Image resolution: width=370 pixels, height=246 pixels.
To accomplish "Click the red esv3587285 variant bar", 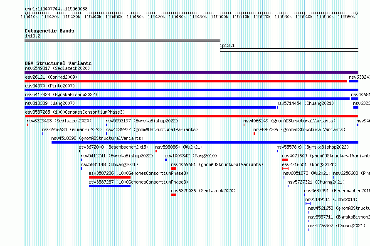I will pos(191,116).
